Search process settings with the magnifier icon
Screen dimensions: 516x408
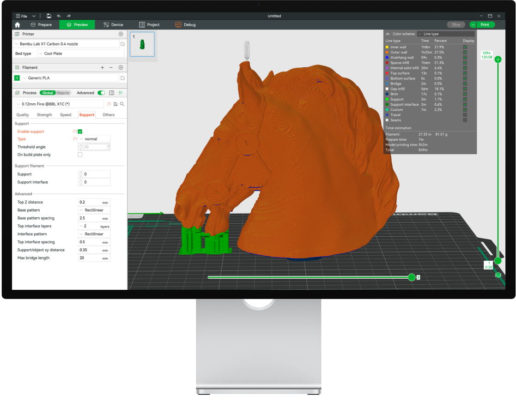[x=122, y=104]
